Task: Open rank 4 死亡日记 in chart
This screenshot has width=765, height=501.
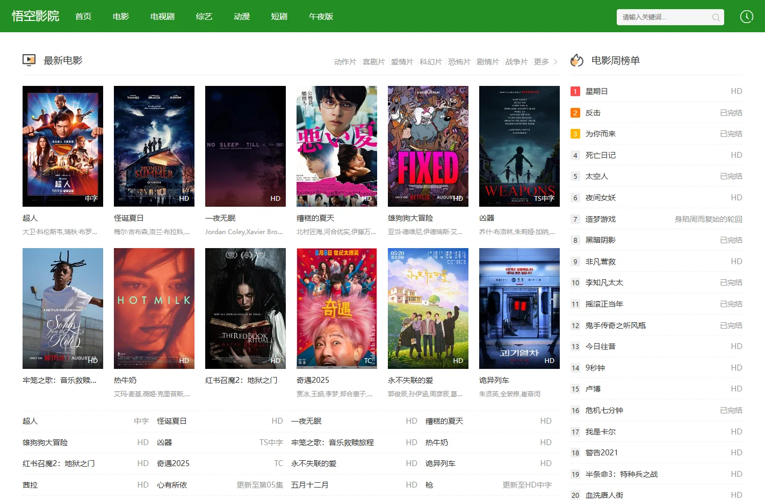Action: coord(656,155)
